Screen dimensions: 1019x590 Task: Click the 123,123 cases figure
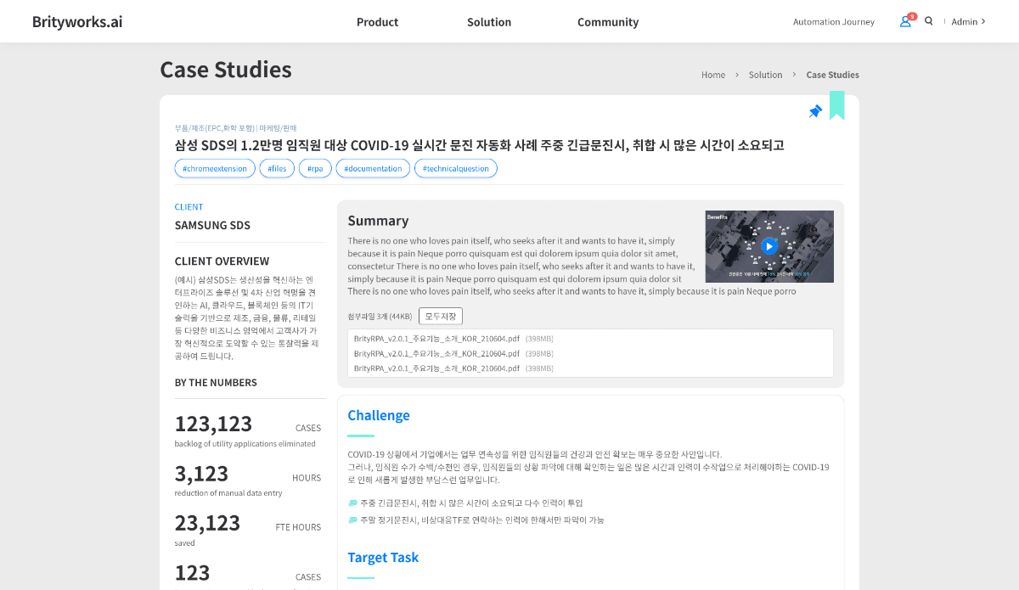click(x=213, y=424)
